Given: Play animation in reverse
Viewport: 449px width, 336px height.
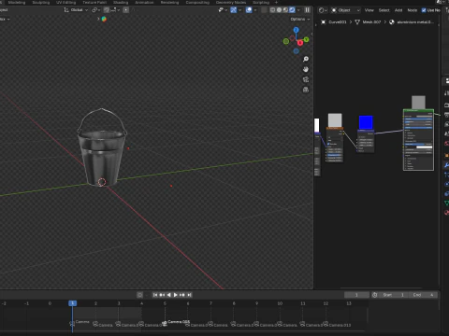Looking at the screenshot, I should [168, 295].
